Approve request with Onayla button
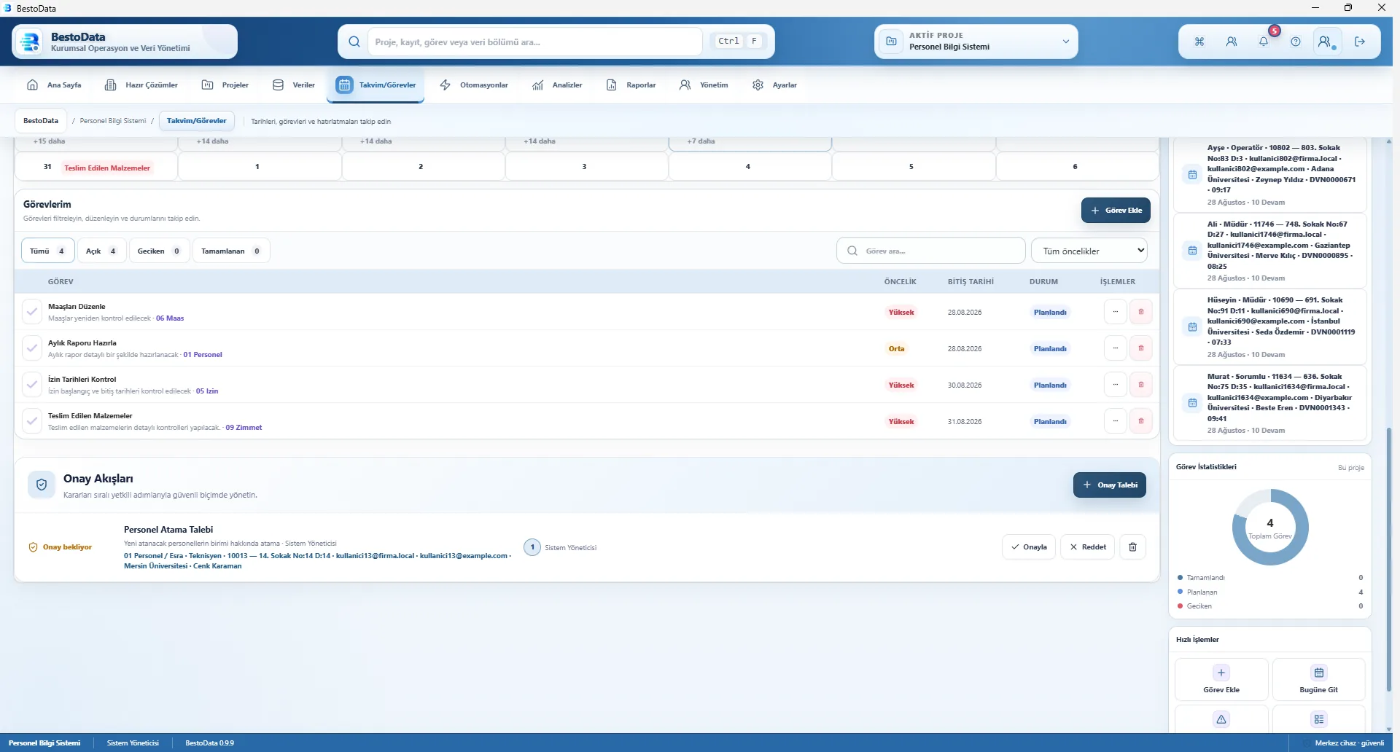 point(1029,547)
